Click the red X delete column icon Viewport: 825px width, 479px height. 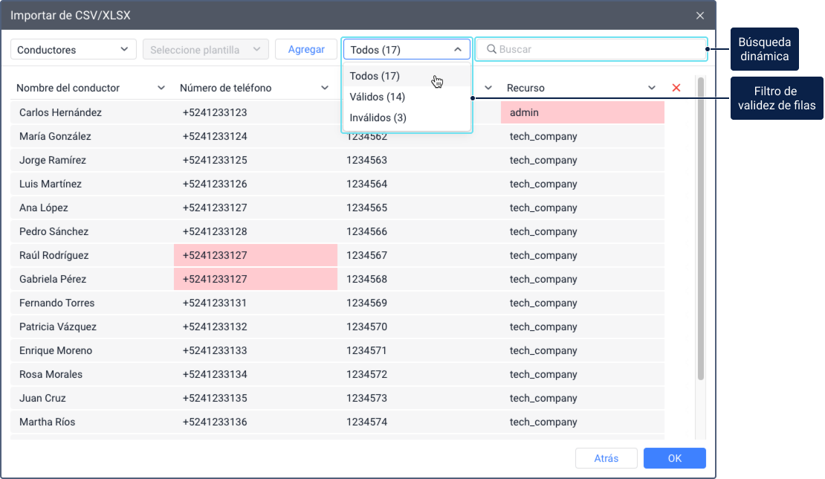point(676,88)
